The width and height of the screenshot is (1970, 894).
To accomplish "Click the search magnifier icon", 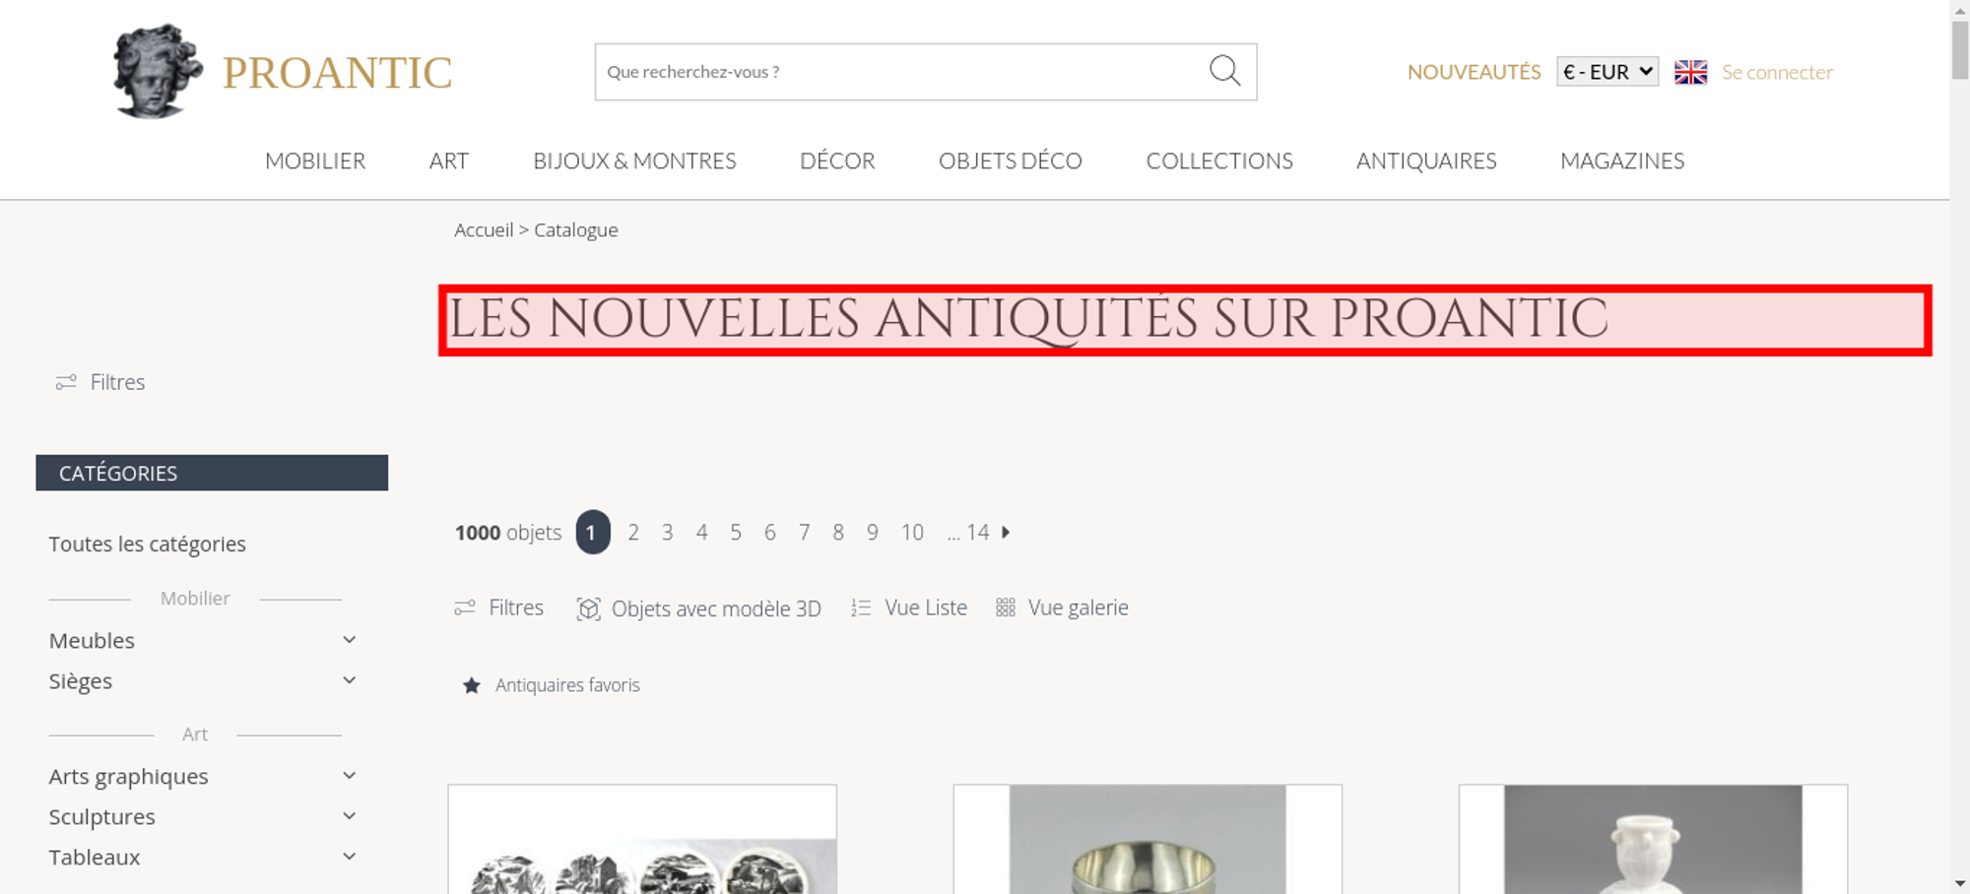I will click(x=1224, y=71).
